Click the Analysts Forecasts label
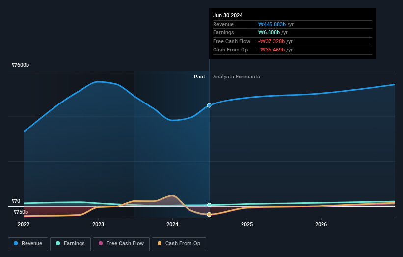Viewport: 403px width, 257px height. pyautogui.click(x=237, y=77)
